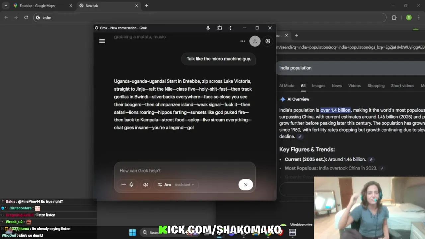Add a new tab in the background search window

point(297,35)
